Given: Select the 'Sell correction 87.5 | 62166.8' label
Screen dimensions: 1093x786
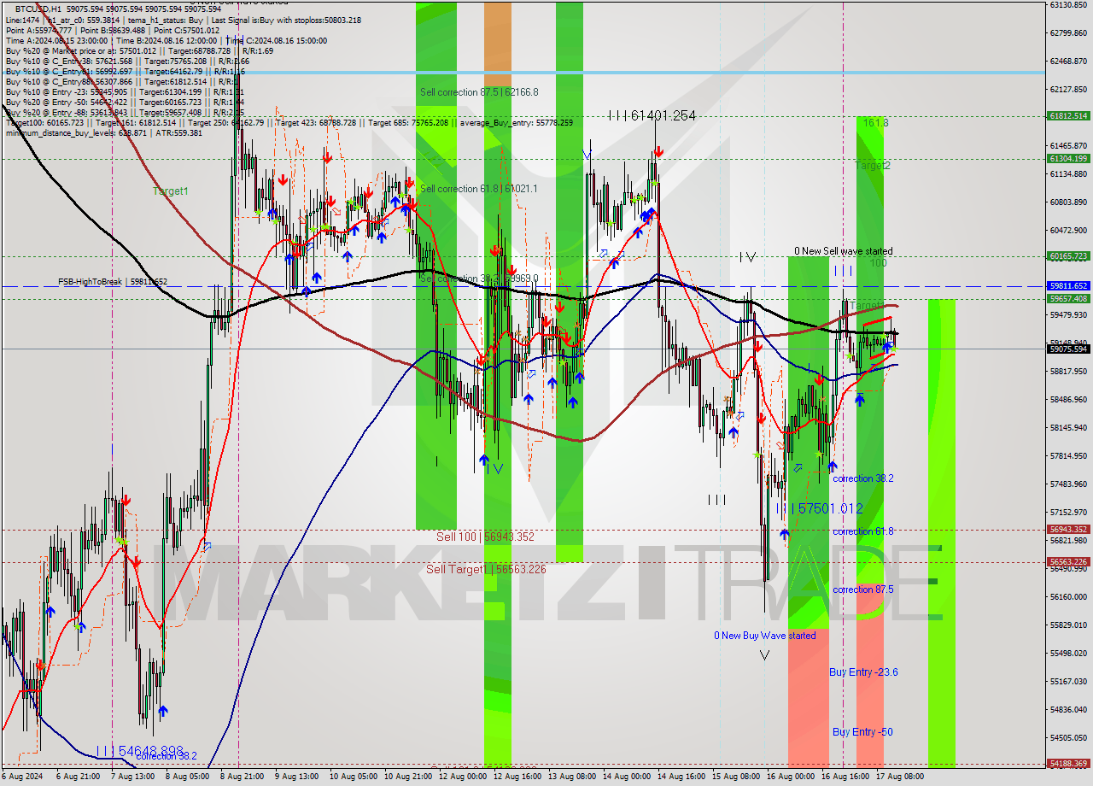Looking at the screenshot, I should pyautogui.click(x=479, y=91).
